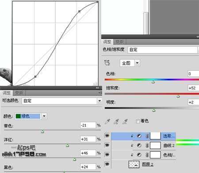Select the layer named 色相/..
This screenshot has width=199, height=173.
tap(169, 155)
